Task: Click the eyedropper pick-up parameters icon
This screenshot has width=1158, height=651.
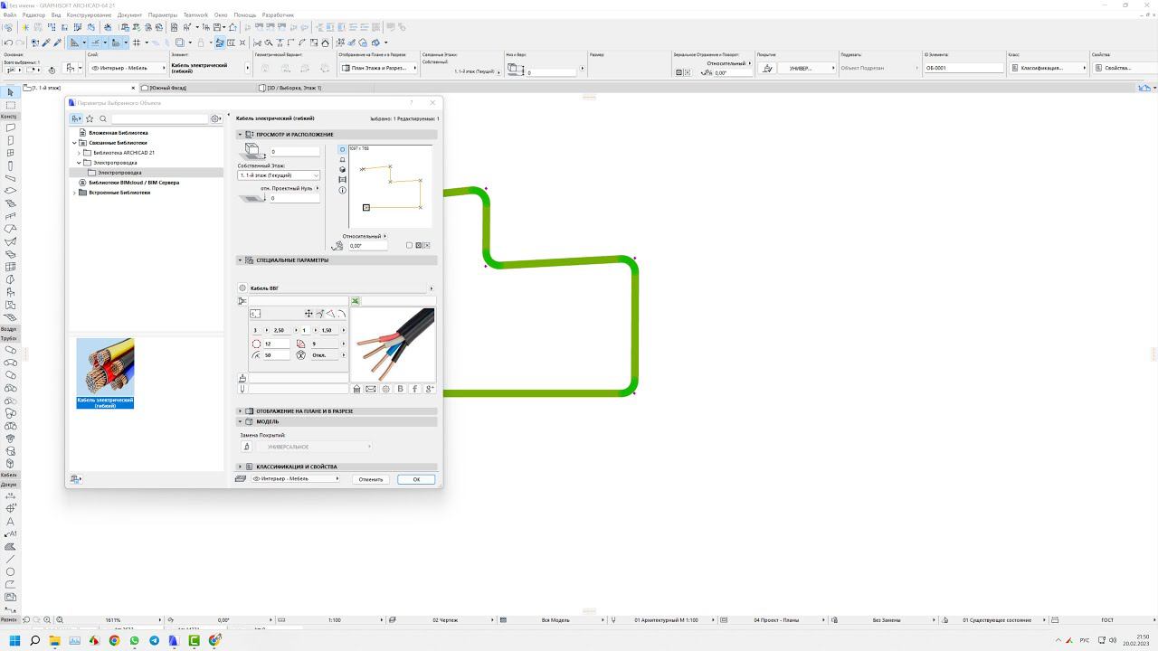Action: pos(46,42)
